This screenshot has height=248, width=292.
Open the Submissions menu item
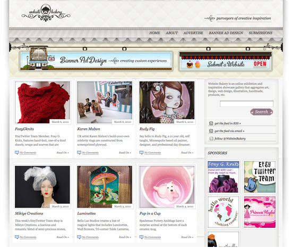(x=261, y=33)
